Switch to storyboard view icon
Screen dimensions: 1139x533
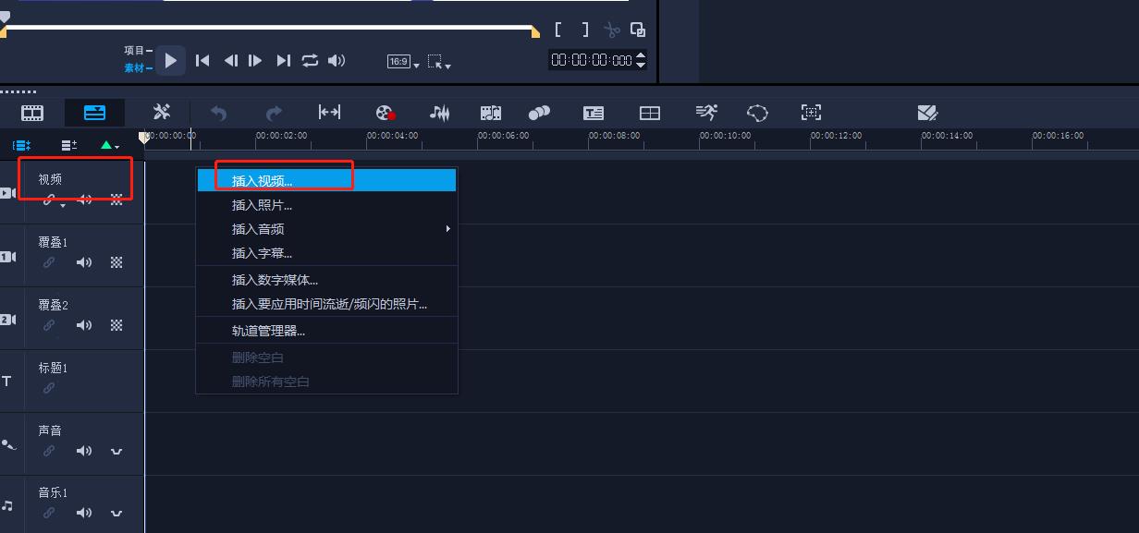(32, 113)
